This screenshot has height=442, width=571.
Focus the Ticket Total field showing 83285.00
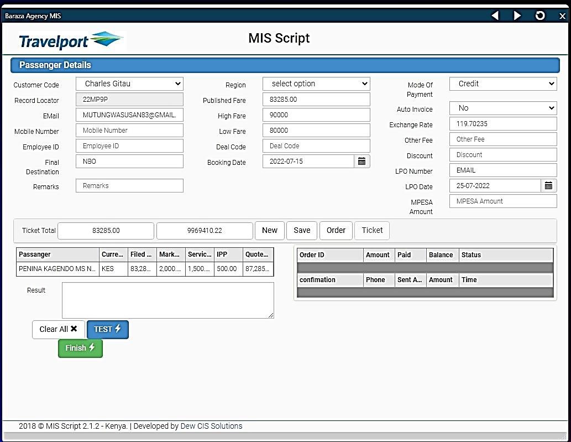click(x=106, y=231)
